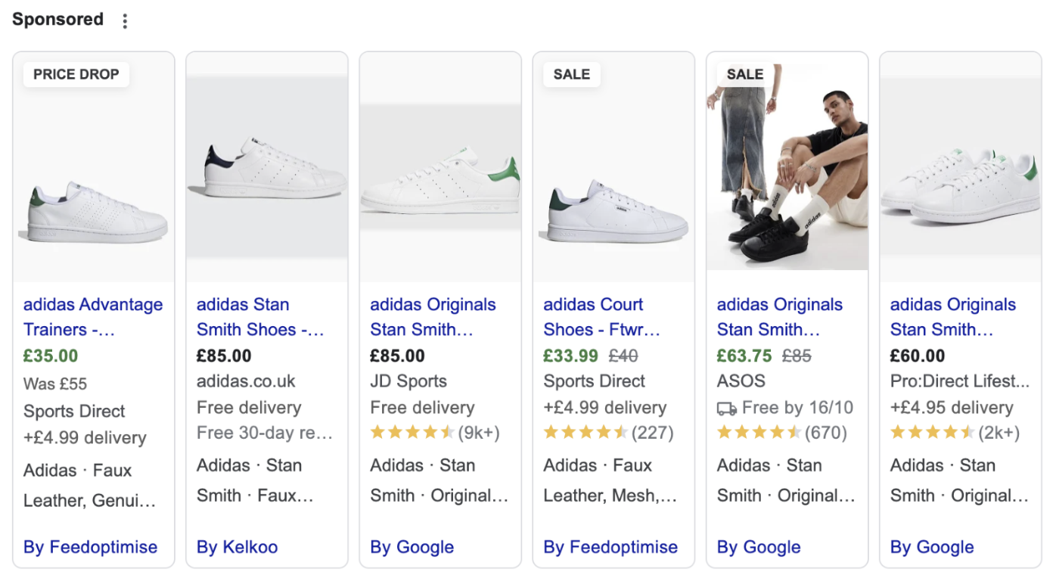Open adidas Advantage Trainers shoe image

point(94,212)
